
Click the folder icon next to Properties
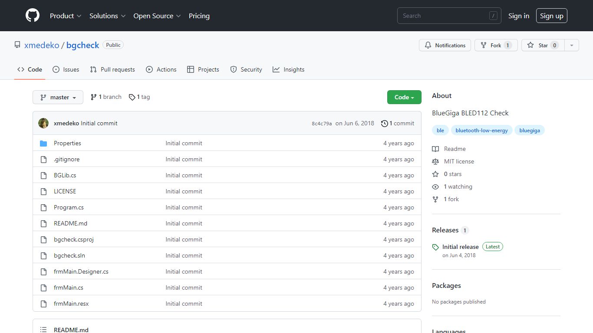[x=43, y=143]
